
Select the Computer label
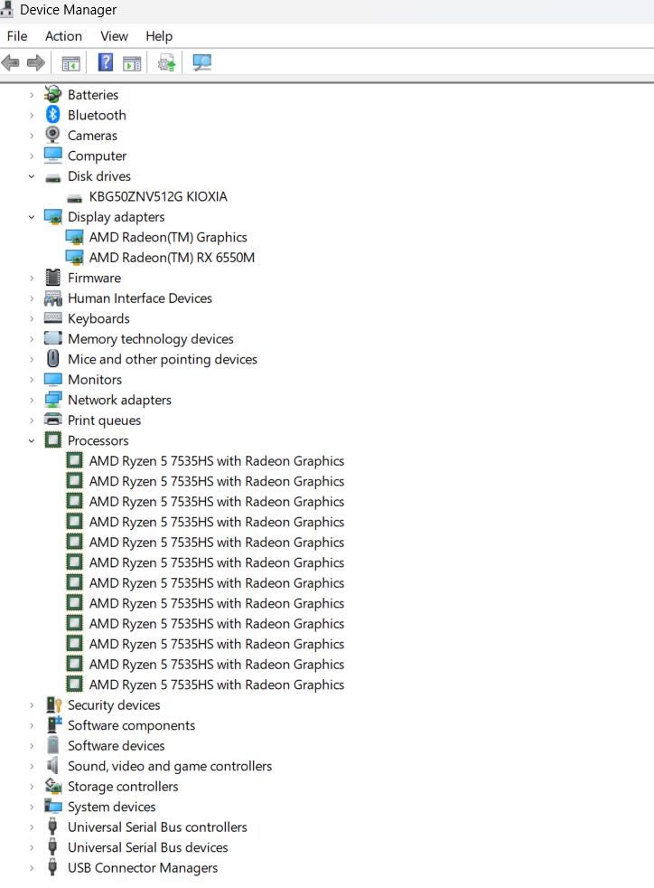pos(97,156)
